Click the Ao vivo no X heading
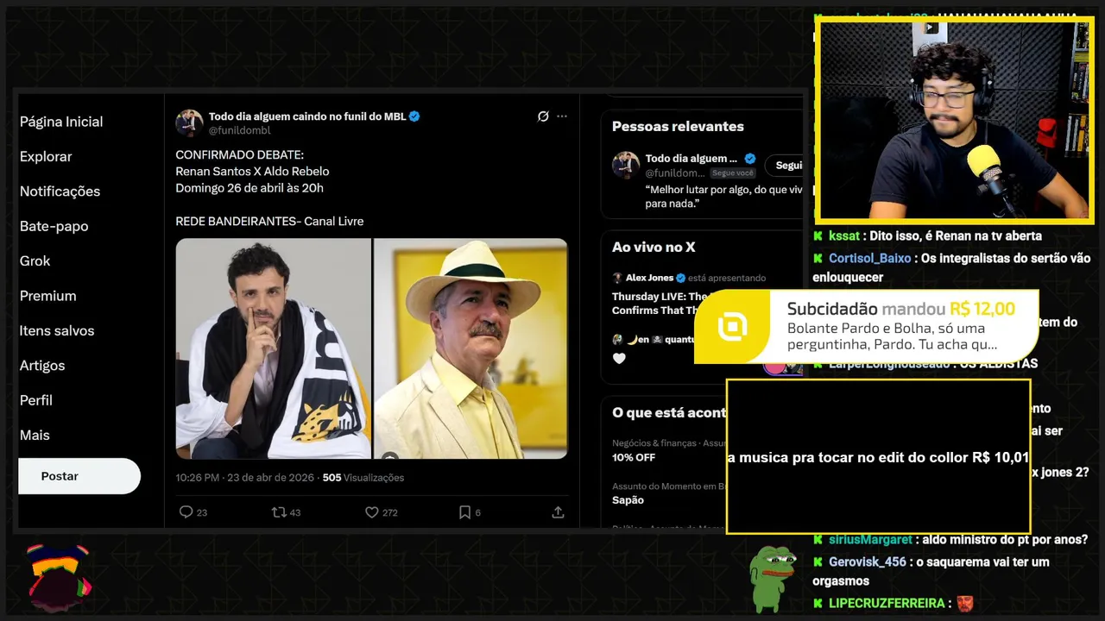 pos(654,248)
